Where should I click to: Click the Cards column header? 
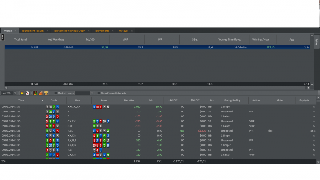(54, 101)
